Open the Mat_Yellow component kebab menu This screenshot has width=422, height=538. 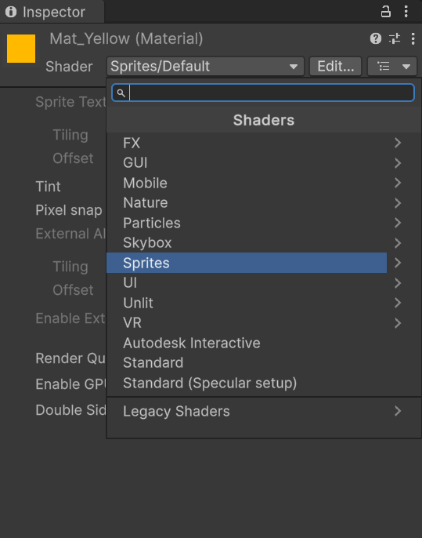413,38
